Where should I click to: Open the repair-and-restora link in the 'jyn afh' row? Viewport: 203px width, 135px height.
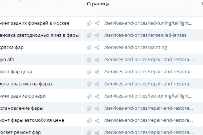(x=148, y=60)
